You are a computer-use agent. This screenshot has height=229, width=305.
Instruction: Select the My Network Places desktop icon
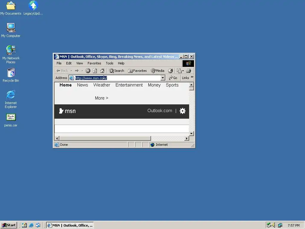[x=11, y=55]
